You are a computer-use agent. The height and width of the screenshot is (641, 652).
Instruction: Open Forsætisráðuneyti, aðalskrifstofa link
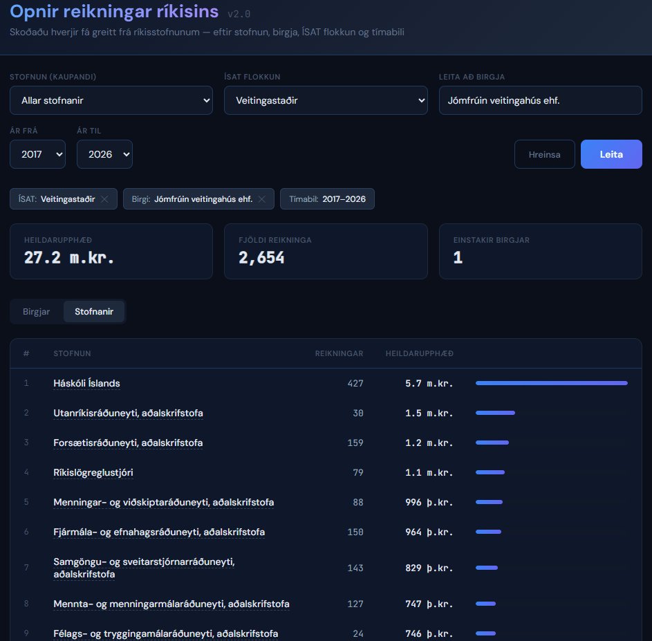[128, 443]
